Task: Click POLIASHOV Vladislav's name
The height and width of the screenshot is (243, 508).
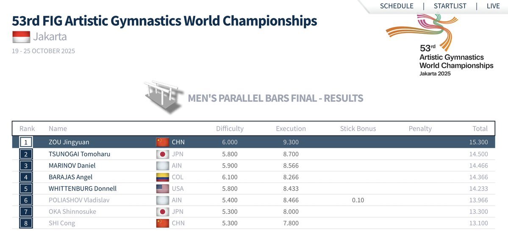Action: click(79, 200)
